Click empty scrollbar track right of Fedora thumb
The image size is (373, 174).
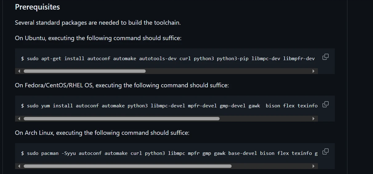point(265,119)
